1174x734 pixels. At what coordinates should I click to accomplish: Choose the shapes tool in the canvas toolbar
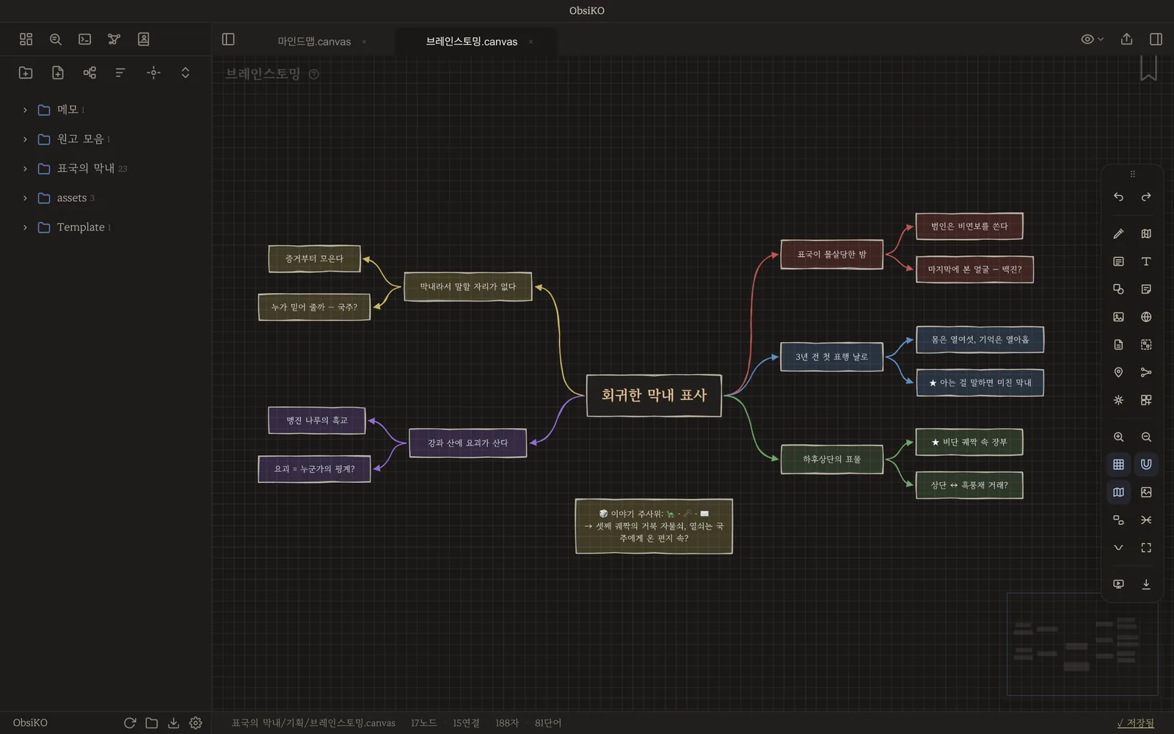(x=1118, y=289)
